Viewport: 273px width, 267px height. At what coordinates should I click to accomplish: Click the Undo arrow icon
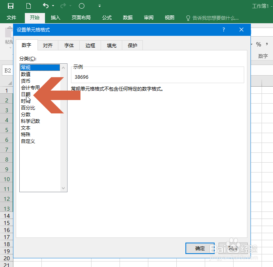point(46,6)
